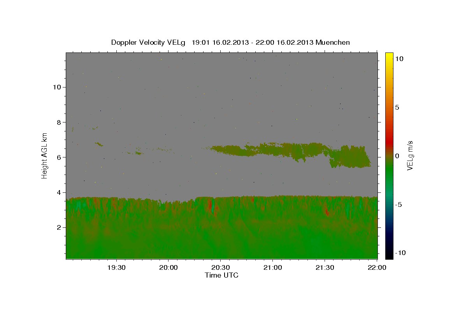Screen dimensions: 467x311
Task: Click the height axis label '8'
Action: (58, 122)
